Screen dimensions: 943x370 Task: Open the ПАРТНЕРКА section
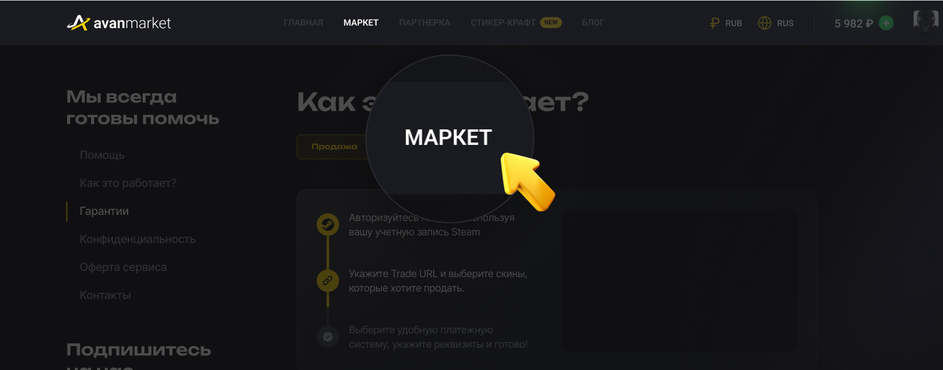pos(425,23)
